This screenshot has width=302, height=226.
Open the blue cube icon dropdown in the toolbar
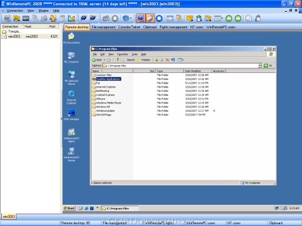(131, 18)
